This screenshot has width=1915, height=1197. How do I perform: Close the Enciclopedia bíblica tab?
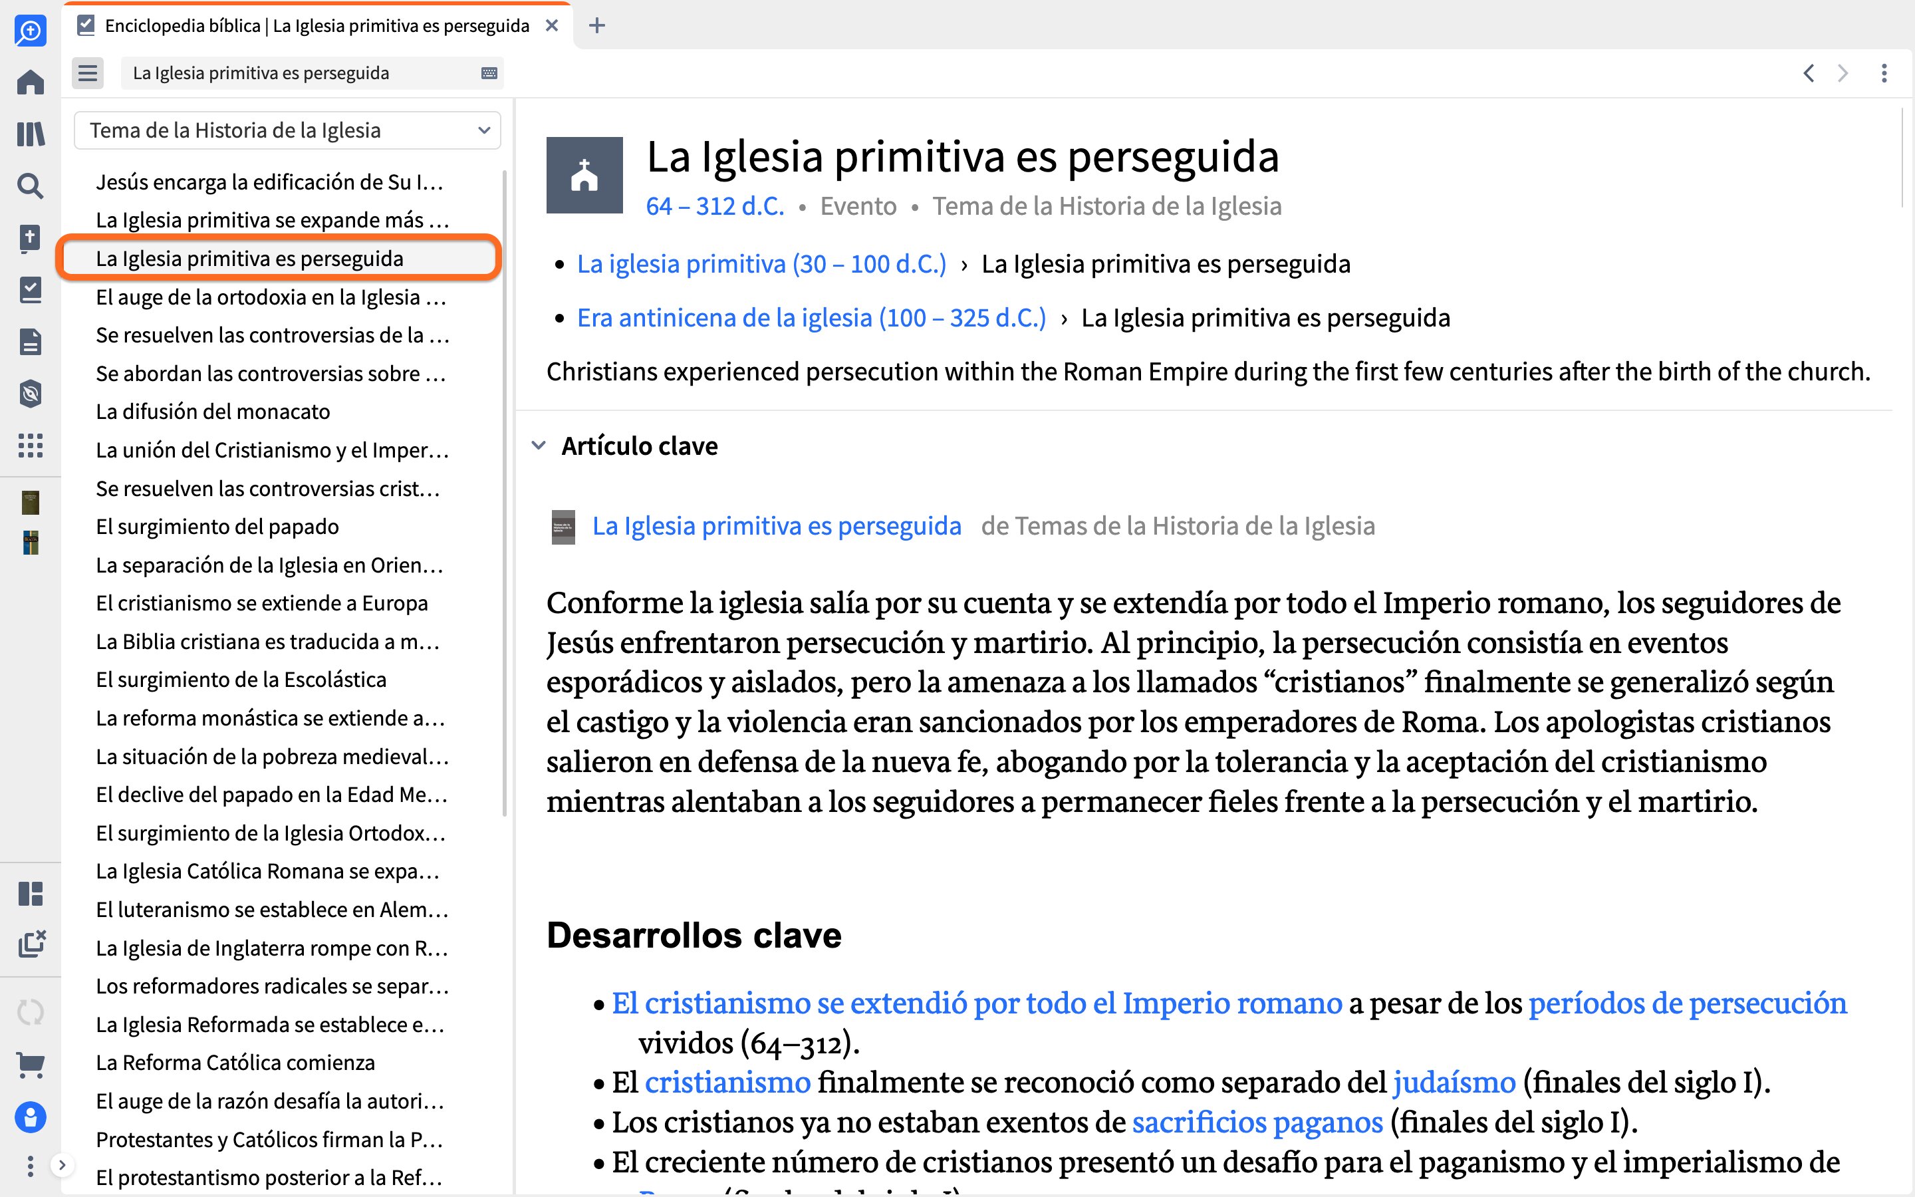pyautogui.click(x=551, y=26)
